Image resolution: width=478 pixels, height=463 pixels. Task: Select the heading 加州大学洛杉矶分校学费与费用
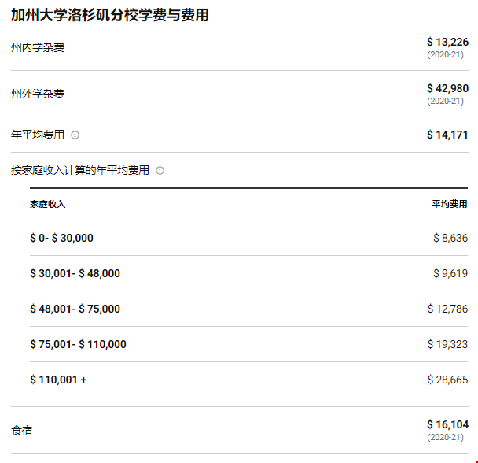click(110, 15)
